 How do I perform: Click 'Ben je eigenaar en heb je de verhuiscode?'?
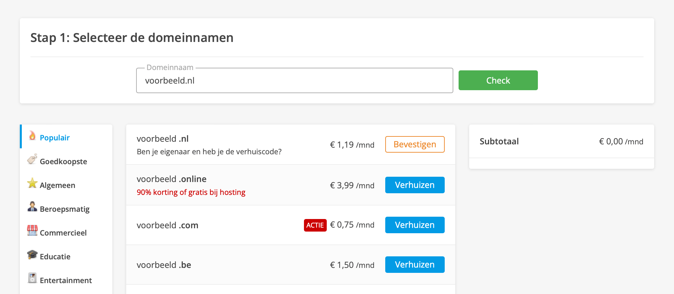click(x=209, y=152)
